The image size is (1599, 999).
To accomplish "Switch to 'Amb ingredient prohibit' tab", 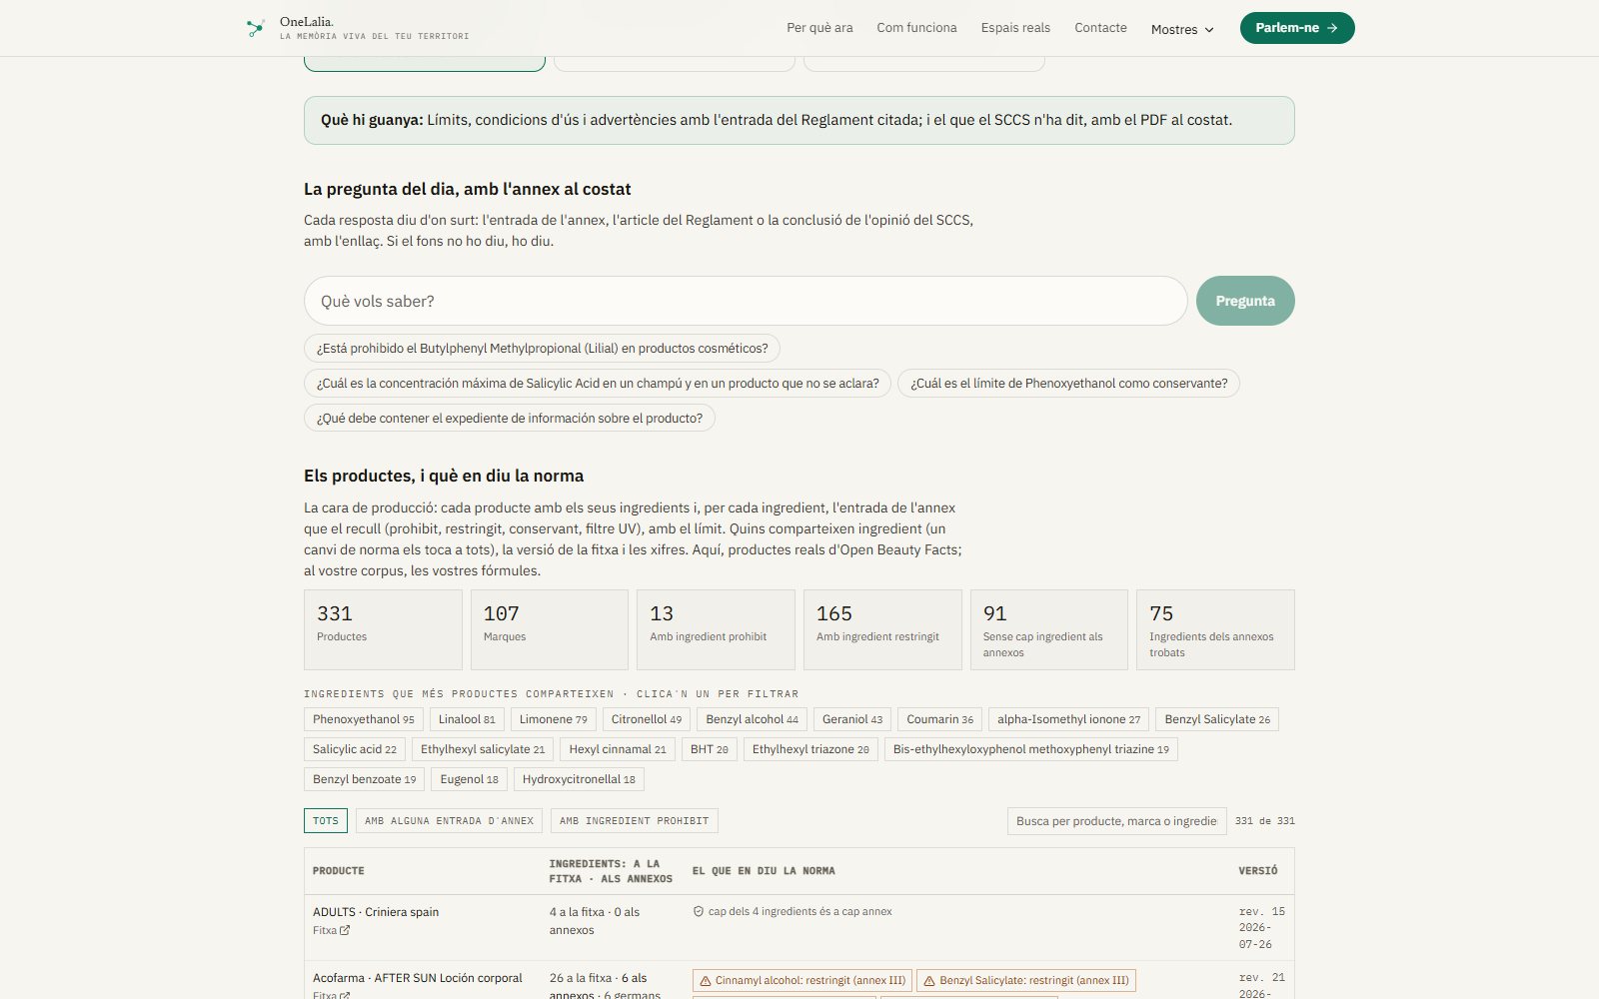I will coord(635,821).
